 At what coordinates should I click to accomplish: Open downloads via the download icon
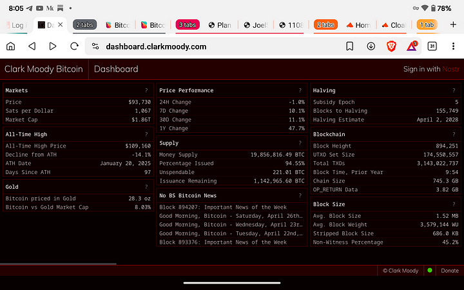click(371, 46)
